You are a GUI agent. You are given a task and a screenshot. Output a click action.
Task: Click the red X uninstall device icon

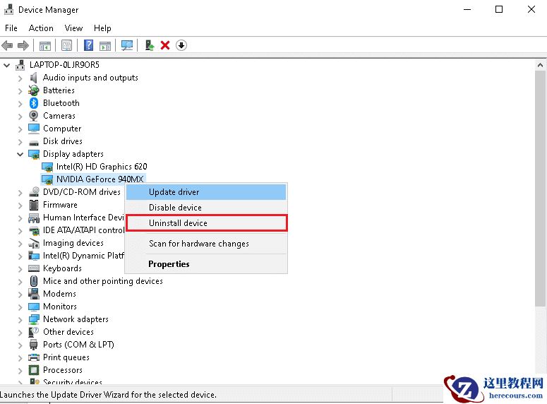tap(165, 45)
